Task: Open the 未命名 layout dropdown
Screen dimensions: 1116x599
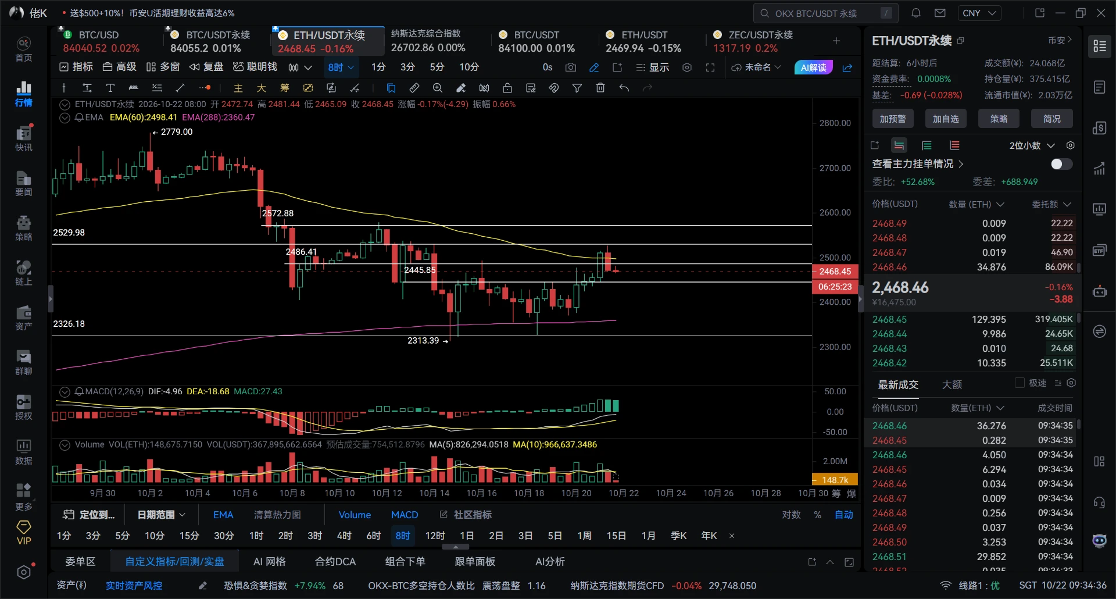Action: pyautogui.click(x=756, y=67)
